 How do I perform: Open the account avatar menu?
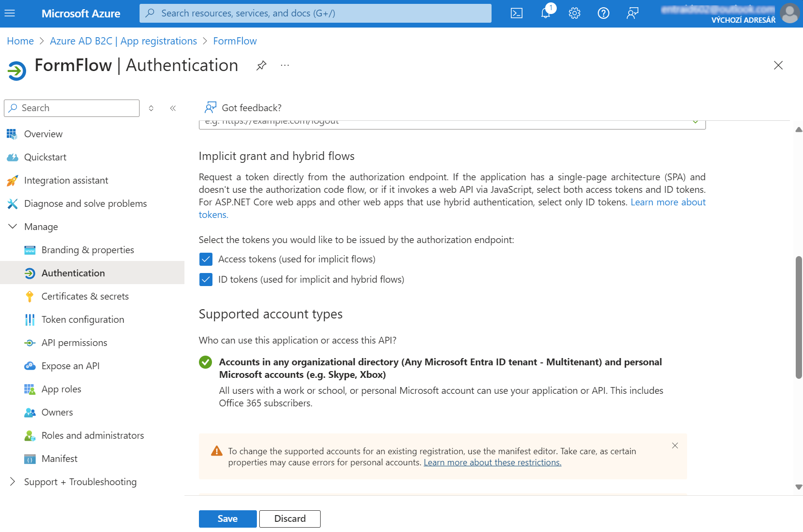790,13
